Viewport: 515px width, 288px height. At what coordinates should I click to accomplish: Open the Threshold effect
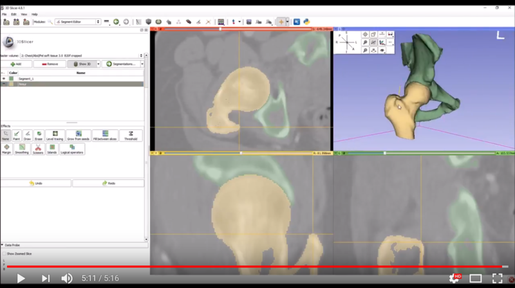tap(131, 136)
